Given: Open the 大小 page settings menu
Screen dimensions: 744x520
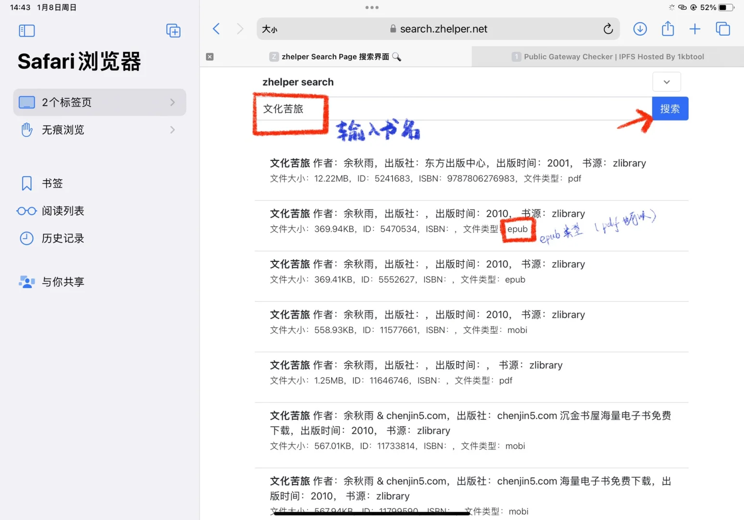Looking at the screenshot, I should [x=270, y=29].
